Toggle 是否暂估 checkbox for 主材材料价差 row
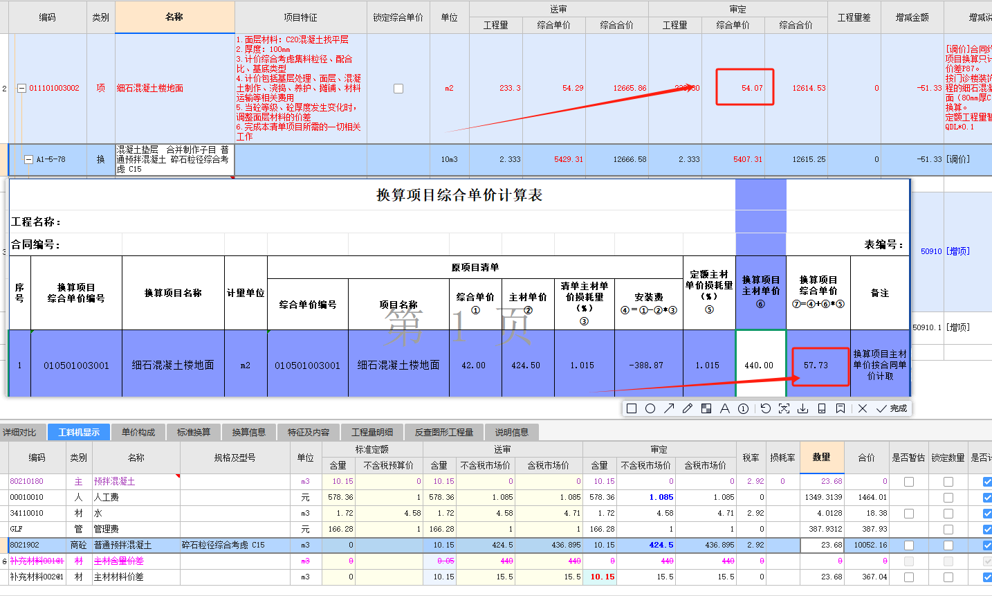Viewport: 992px width, 596px height. pos(909,577)
